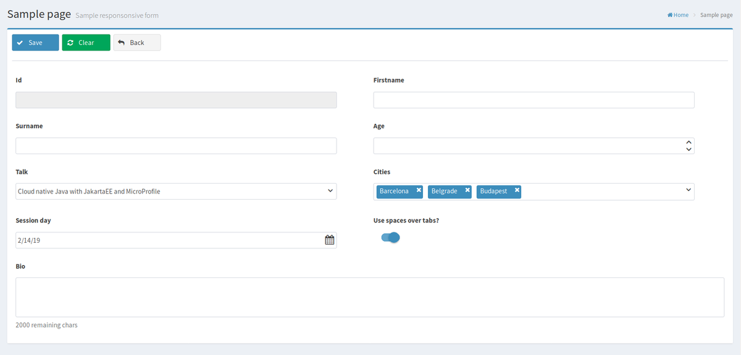Click the Session day label
Screen dimensions: 741x355
(33, 220)
